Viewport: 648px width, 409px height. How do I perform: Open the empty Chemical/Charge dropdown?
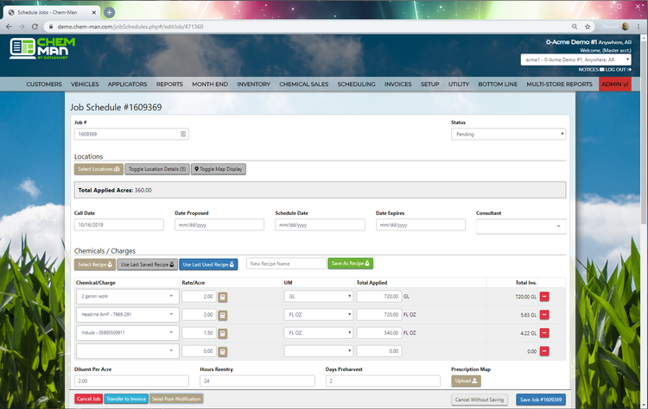(x=128, y=351)
